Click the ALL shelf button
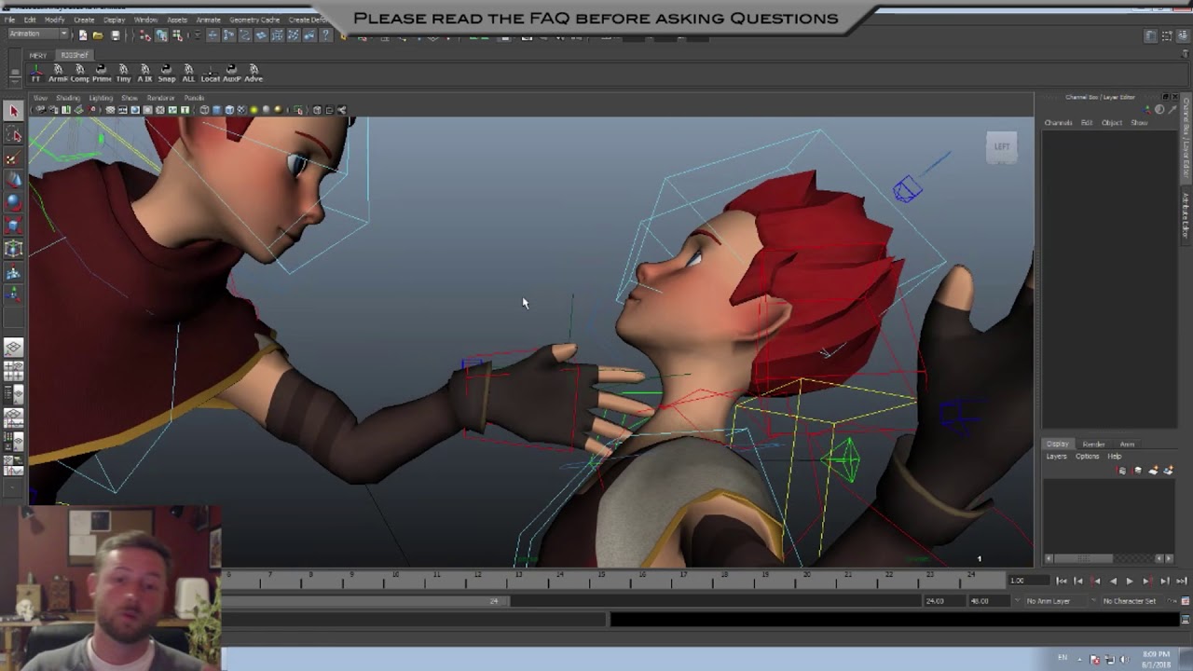Image resolution: width=1193 pixels, height=671 pixels. [x=188, y=73]
